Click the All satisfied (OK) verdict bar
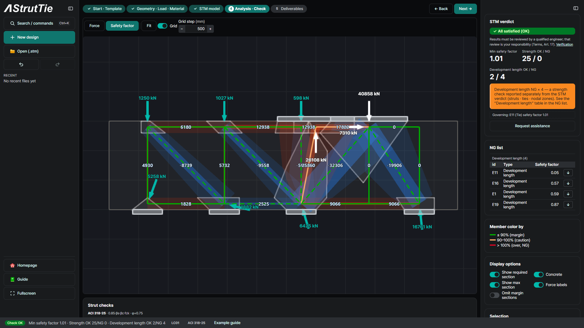Screen dimensions: 584x328 pyautogui.click(x=532, y=31)
